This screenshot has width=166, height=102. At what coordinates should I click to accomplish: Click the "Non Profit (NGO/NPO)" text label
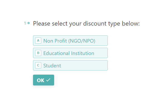tap(69, 41)
